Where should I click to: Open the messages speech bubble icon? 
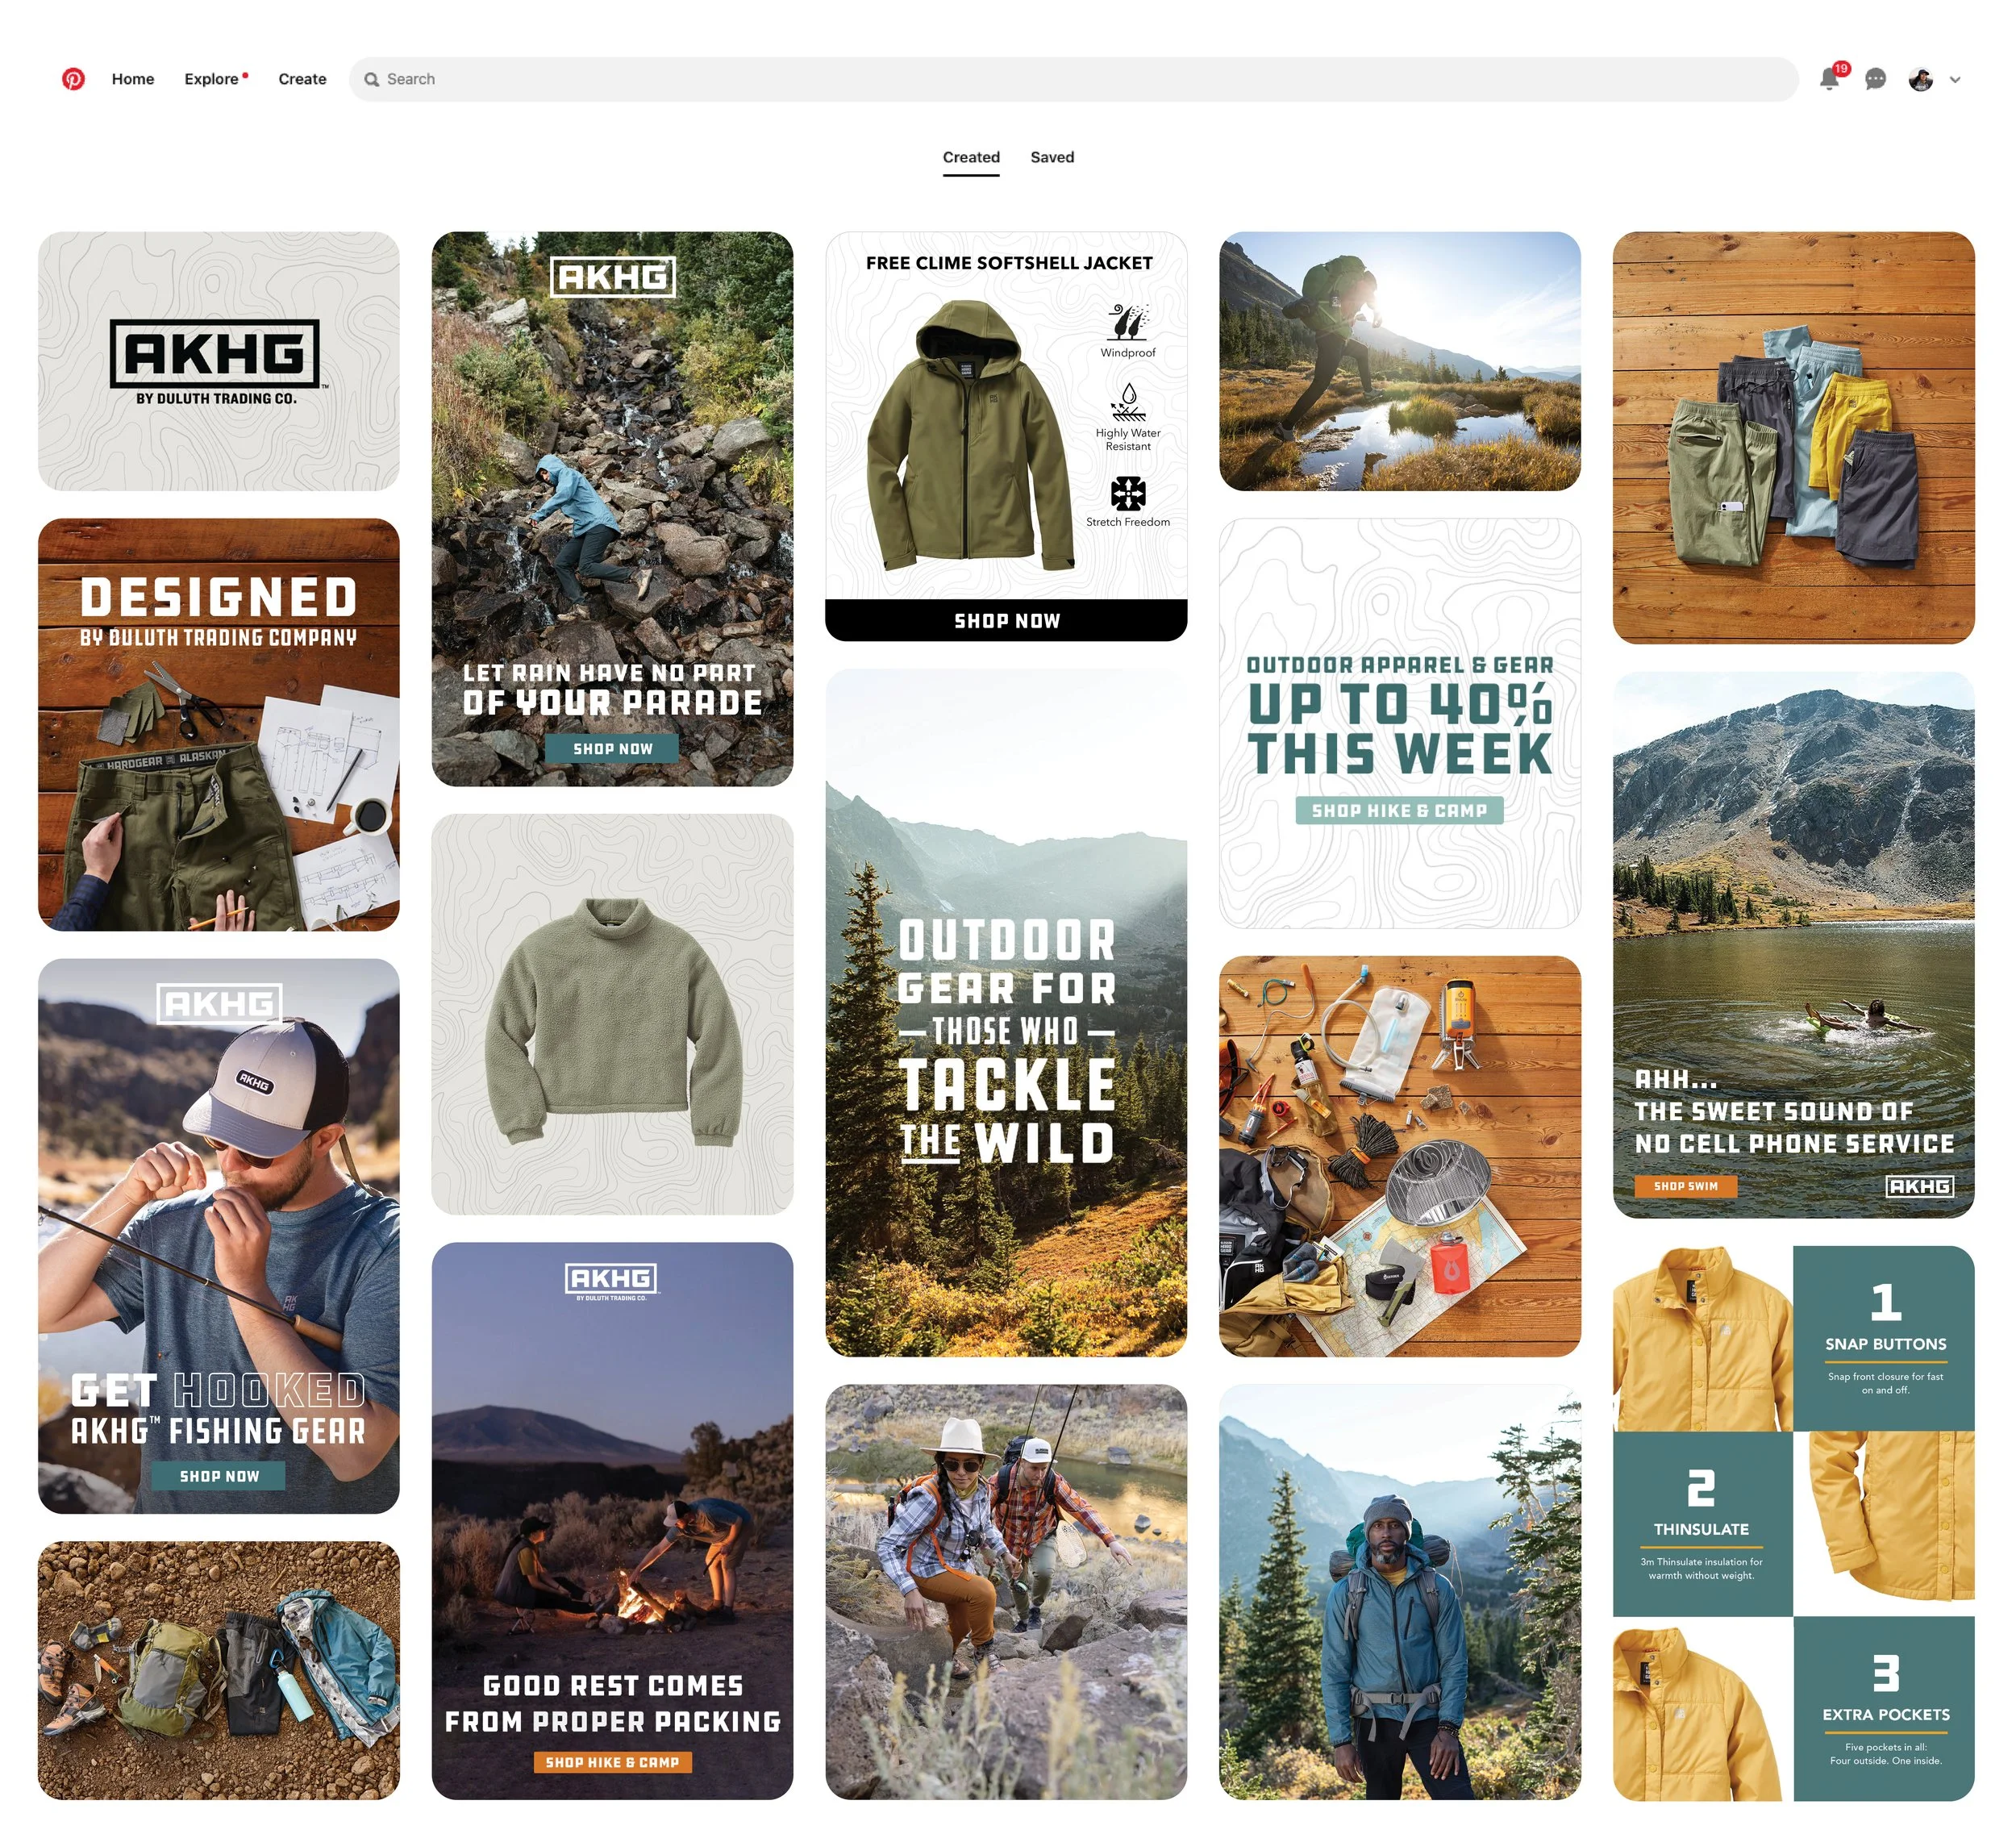click(1875, 79)
